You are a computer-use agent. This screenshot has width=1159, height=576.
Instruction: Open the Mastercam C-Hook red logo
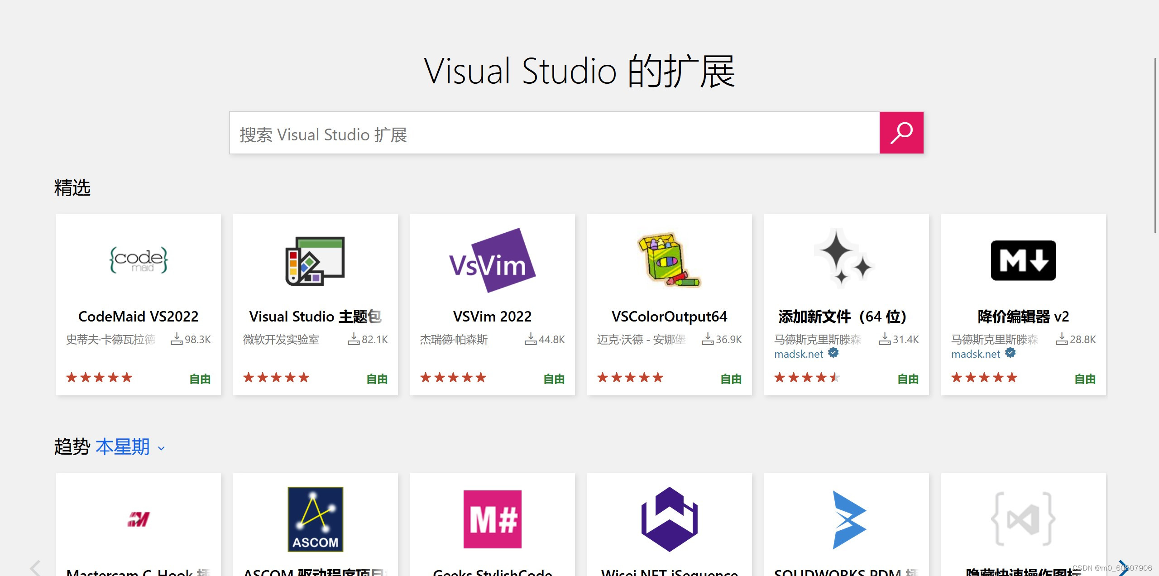click(x=139, y=519)
